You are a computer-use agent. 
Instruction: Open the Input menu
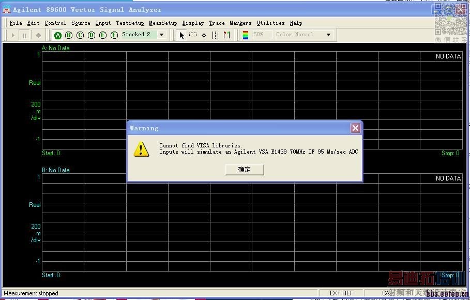[x=103, y=23]
